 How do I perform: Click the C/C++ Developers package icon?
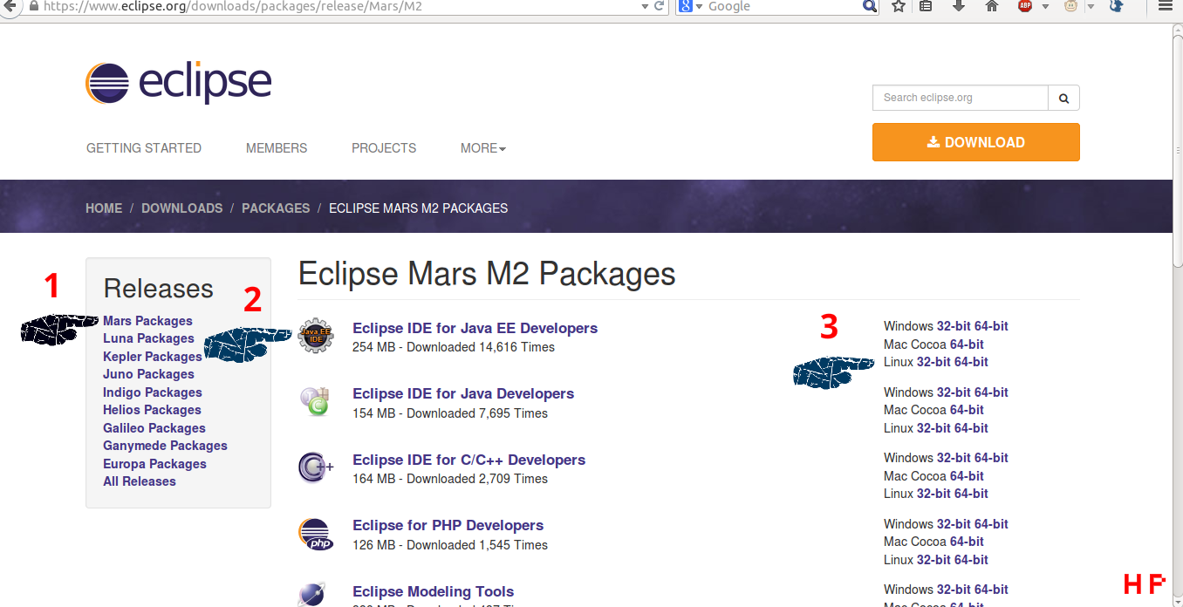[316, 467]
